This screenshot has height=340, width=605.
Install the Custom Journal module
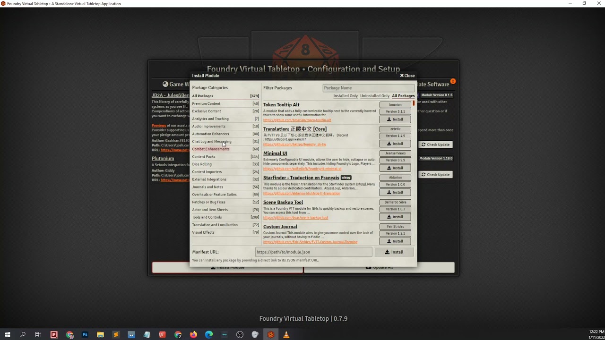[395, 241]
